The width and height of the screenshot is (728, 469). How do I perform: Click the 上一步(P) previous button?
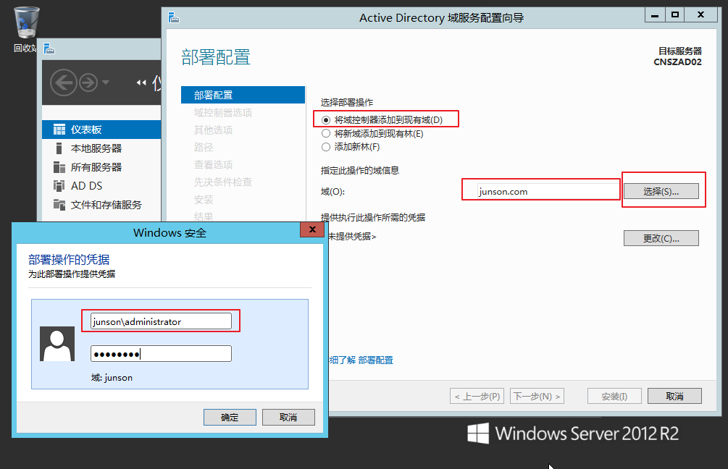[x=477, y=396]
